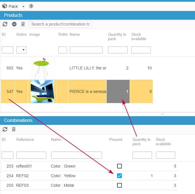Check Present for Color : Metal
The image size is (195, 194).
click(119, 185)
